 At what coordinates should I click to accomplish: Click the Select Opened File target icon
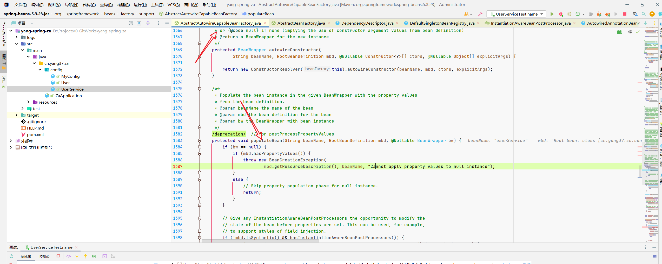coord(131,23)
